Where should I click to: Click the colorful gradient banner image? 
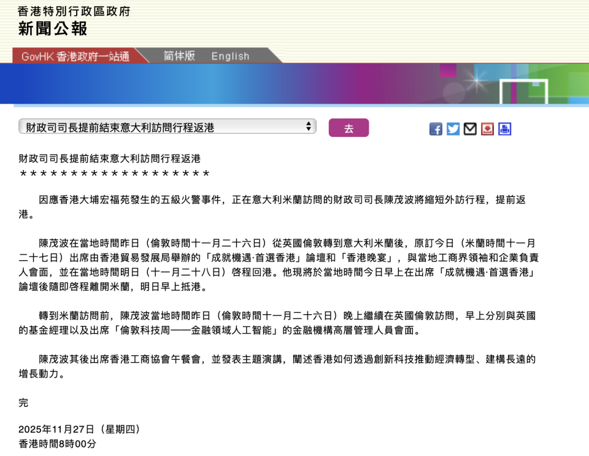294,84
